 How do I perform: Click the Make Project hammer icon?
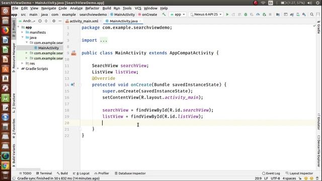(164, 15)
